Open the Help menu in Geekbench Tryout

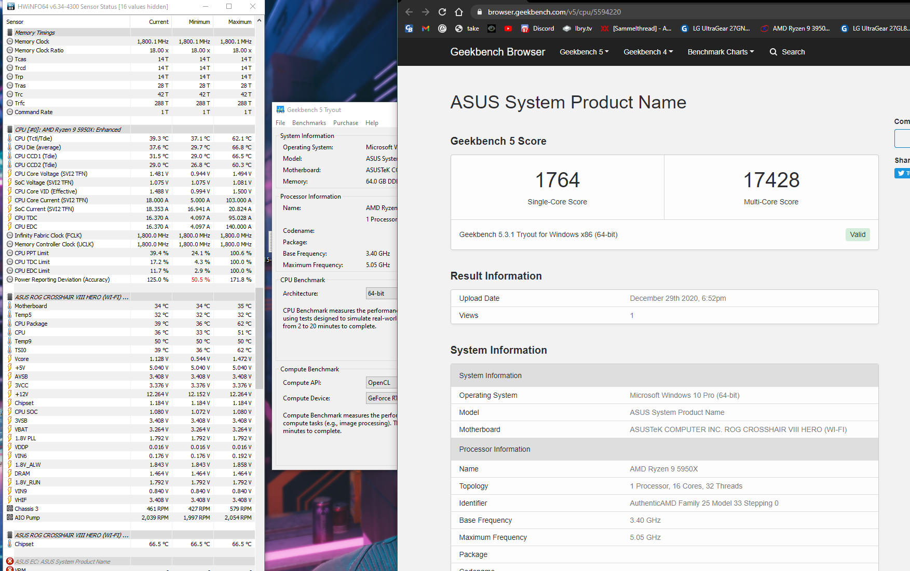click(372, 123)
